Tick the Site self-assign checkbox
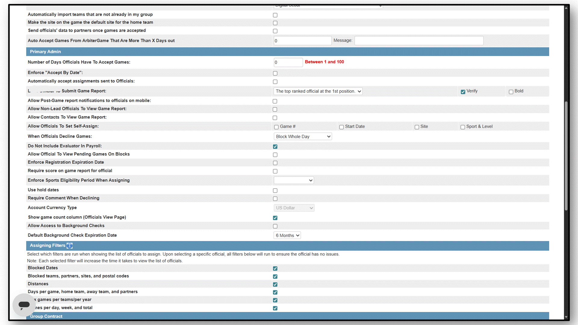The image size is (578, 325). coord(417,127)
